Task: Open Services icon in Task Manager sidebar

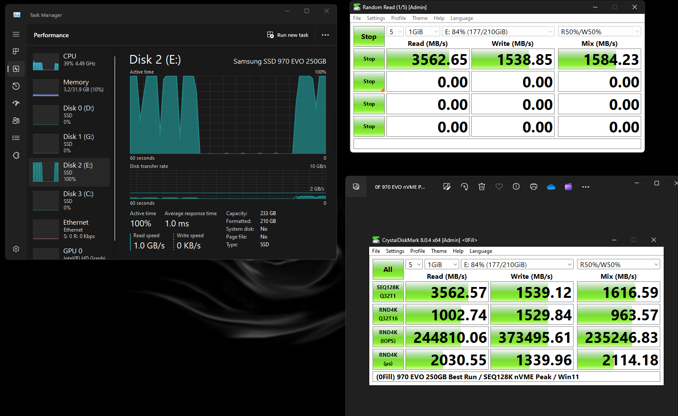Action: tap(16, 155)
